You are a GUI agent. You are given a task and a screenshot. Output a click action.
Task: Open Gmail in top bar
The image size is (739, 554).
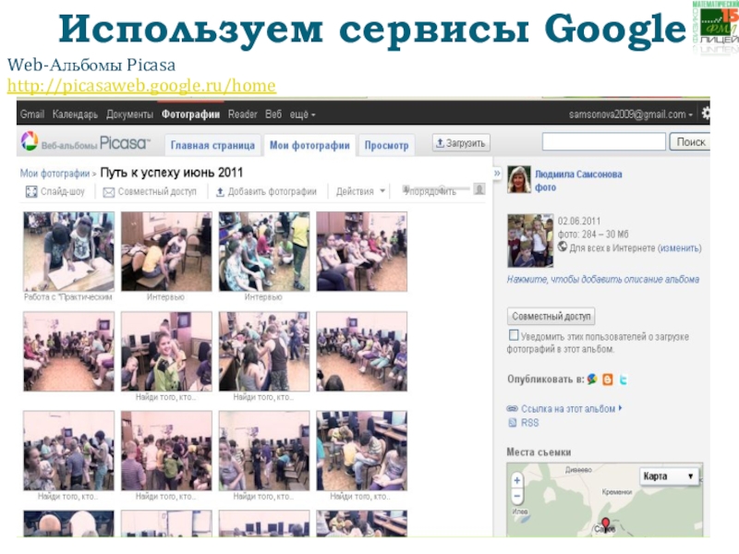(32, 114)
